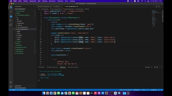Screen dimensions: 172x96
Task: Open the Explorer view in activity bar
Action: pyautogui.click(x=11, y=7)
